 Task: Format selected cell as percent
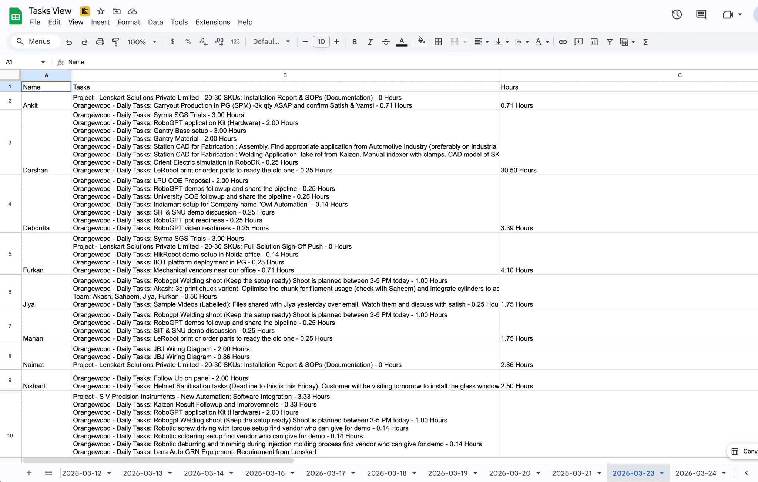point(188,41)
